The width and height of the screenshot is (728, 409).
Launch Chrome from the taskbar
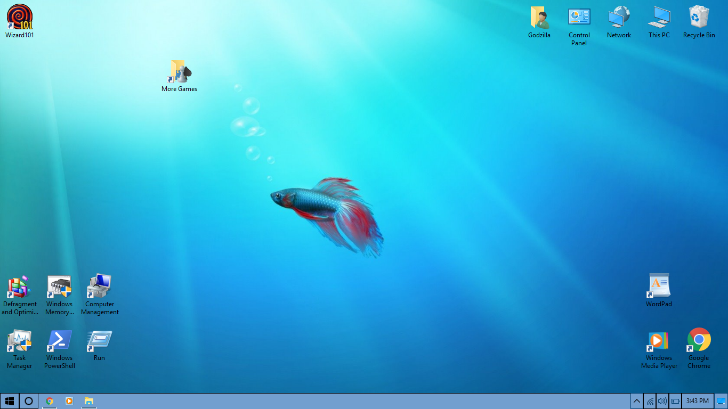tap(50, 401)
